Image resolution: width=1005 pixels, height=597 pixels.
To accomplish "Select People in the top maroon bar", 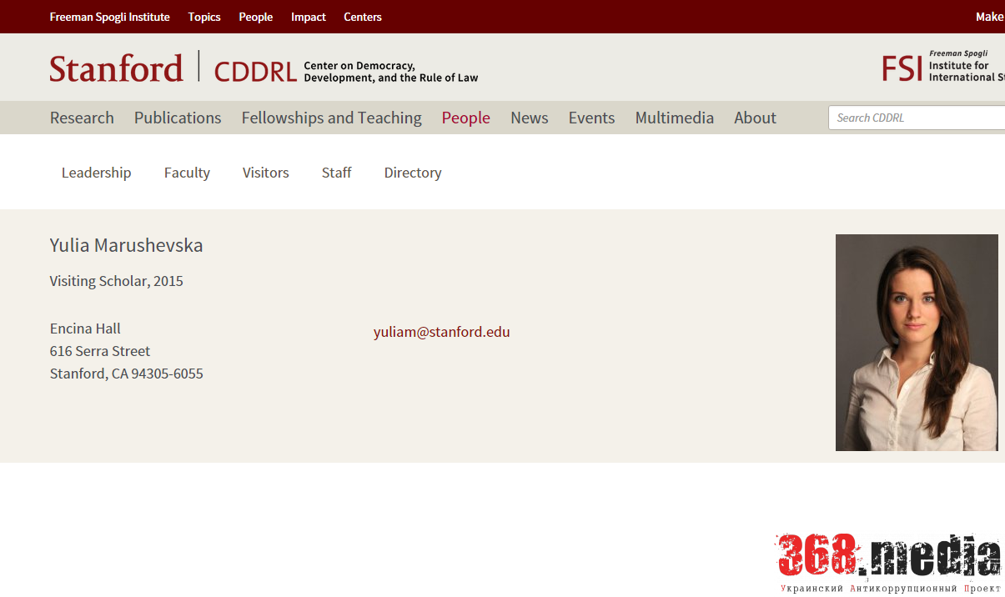I will point(255,17).
